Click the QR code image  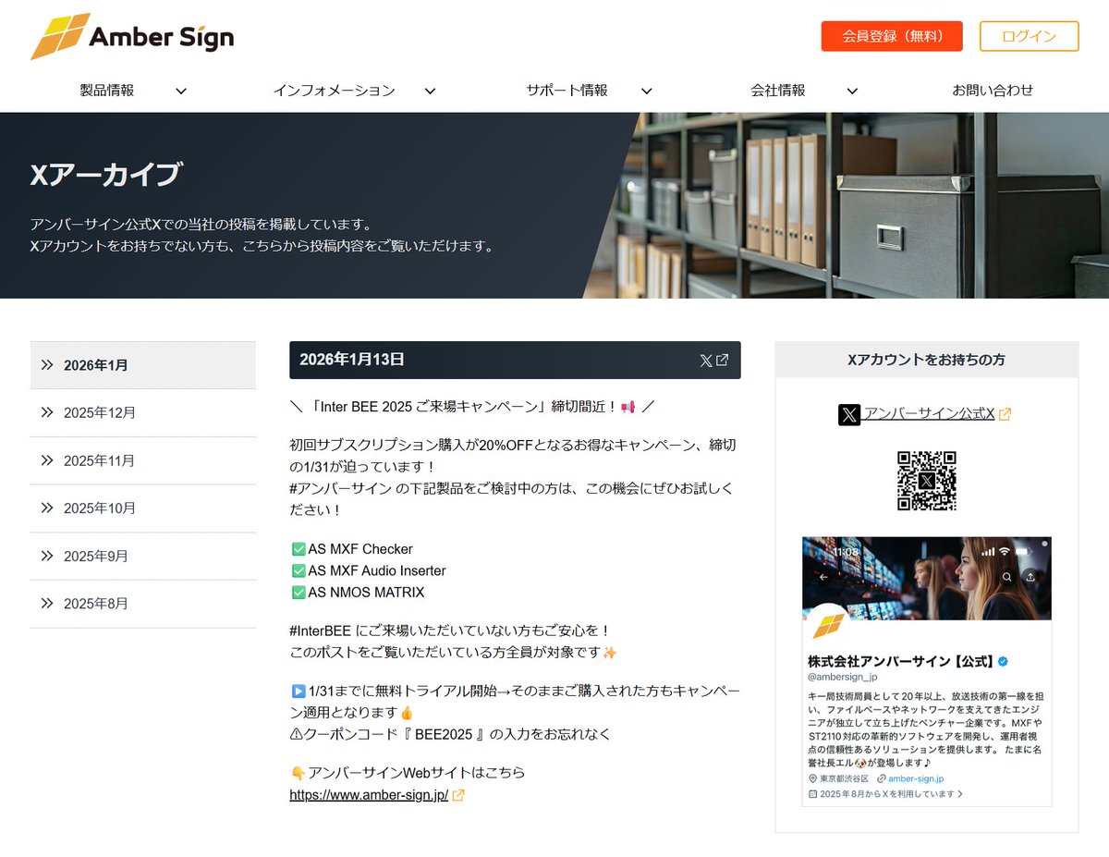[x=926, y=481]
